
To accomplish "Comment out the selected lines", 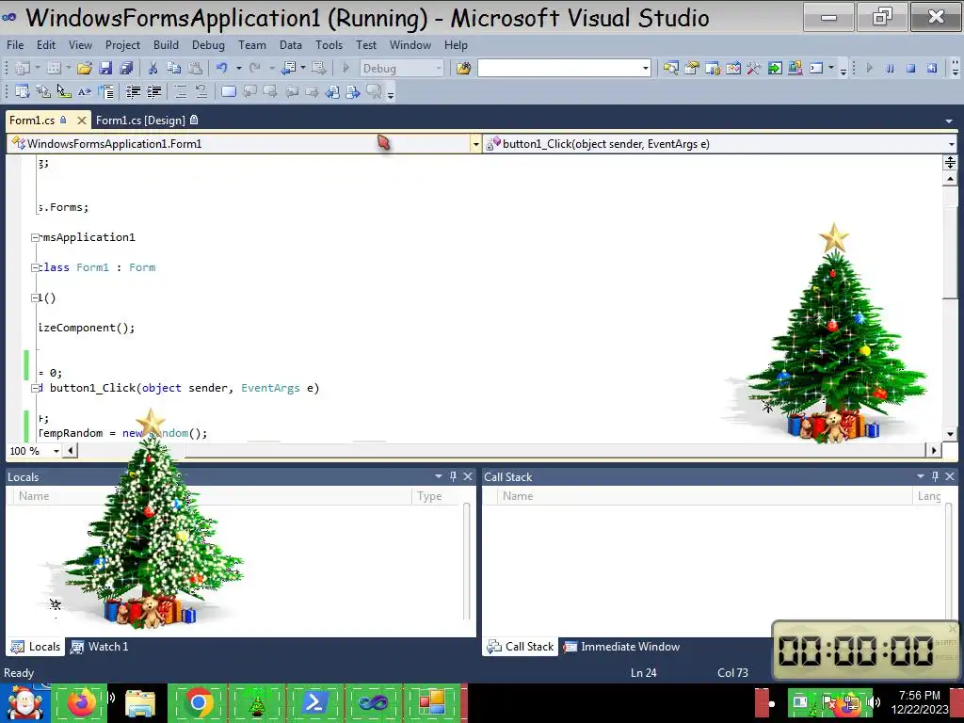I will coord(181,91).
